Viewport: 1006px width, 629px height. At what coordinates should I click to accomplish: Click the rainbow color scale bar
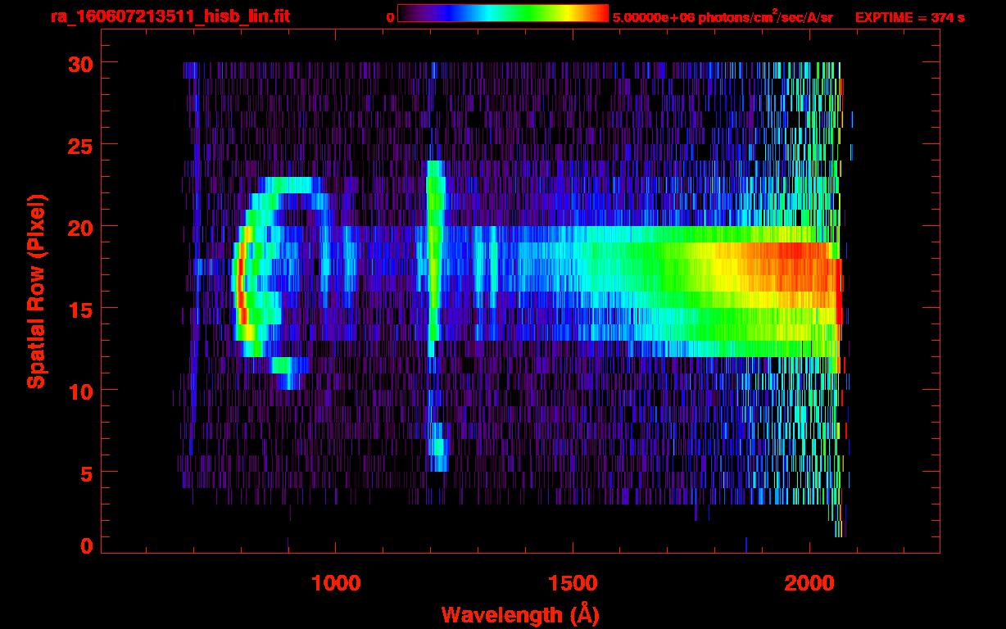[502, 13]
